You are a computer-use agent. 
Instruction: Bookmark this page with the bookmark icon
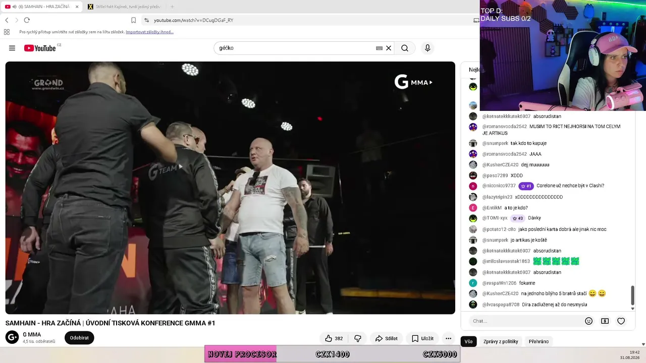[133, 20]
